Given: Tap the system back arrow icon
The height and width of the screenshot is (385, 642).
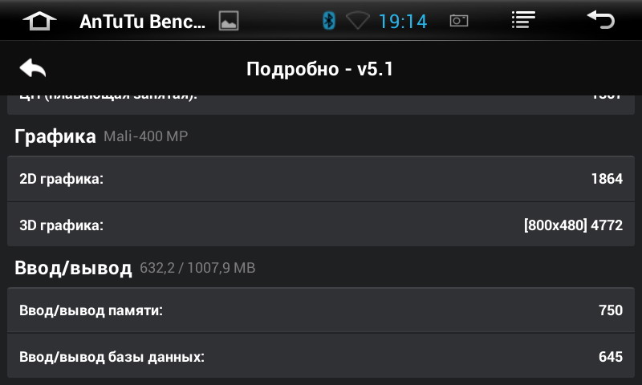Looking at the screenshot, I should click(x=600, y=19).
